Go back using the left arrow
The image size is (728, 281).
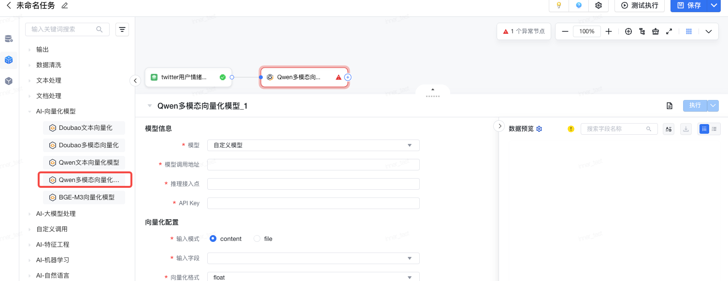tap(9, 5)
